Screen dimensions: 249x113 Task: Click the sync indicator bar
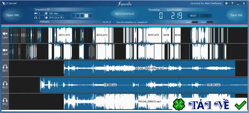[210, 22]
